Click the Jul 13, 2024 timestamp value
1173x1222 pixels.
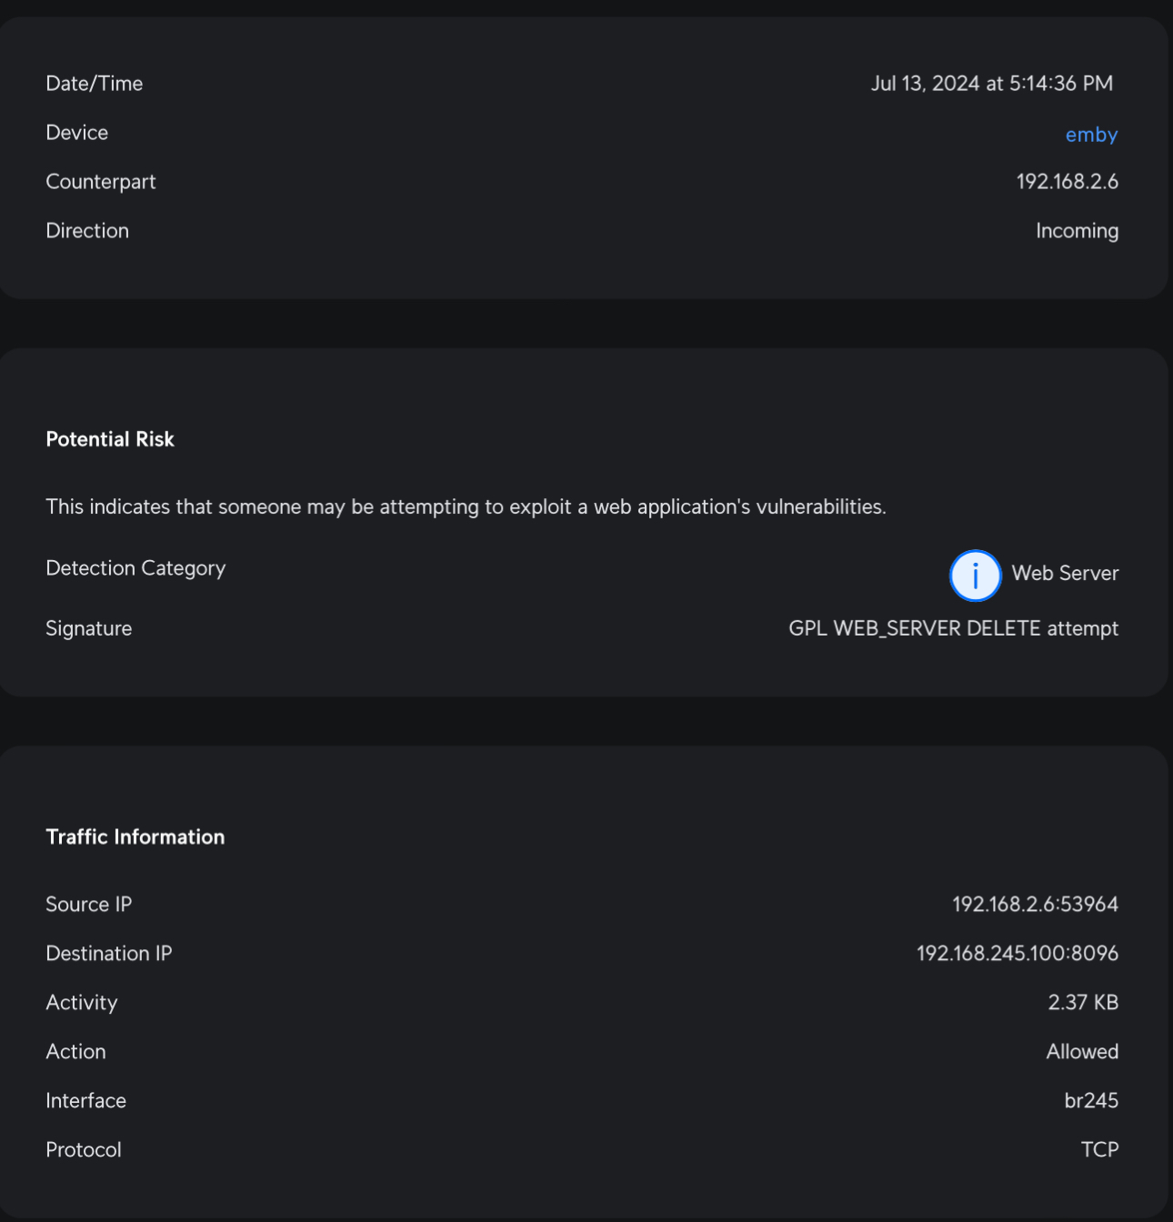point(991,84)
